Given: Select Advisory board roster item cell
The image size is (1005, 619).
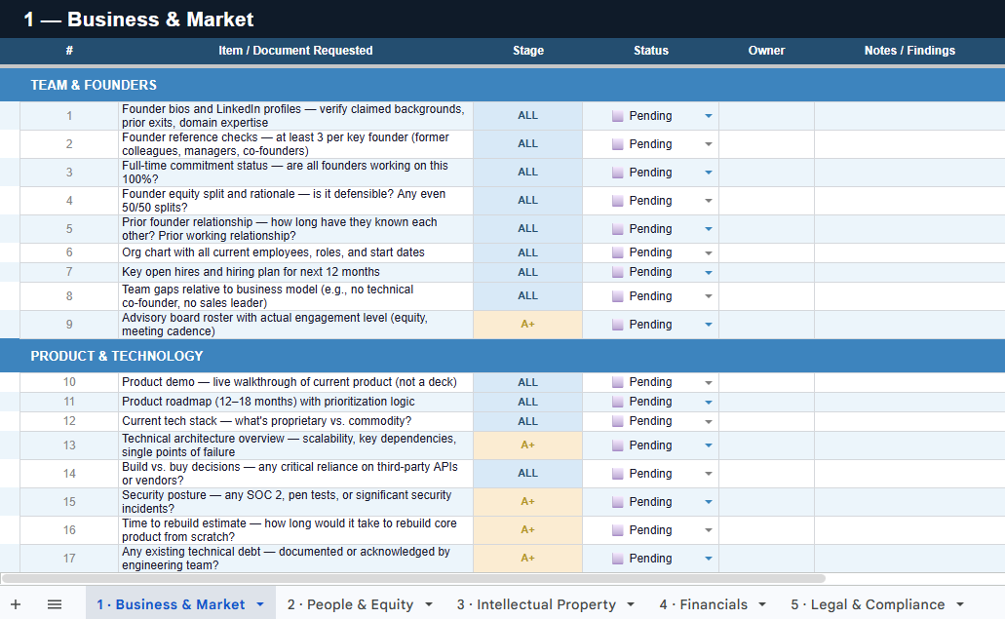Looking at the screenshot, I should click(296, 325).
